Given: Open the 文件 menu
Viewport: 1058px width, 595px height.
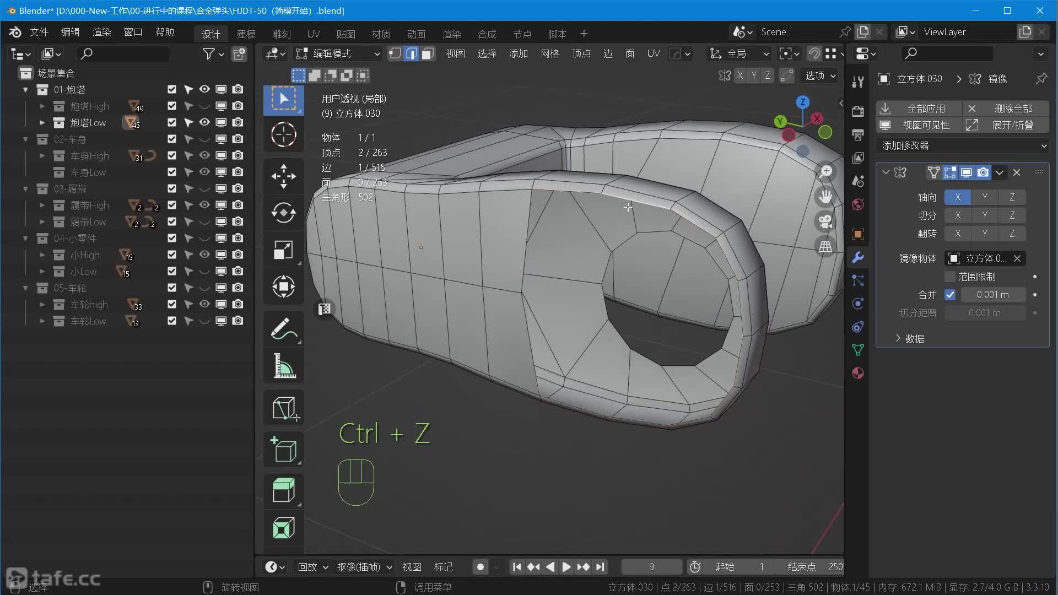Looking at the screenshot, I should (39, 32).
